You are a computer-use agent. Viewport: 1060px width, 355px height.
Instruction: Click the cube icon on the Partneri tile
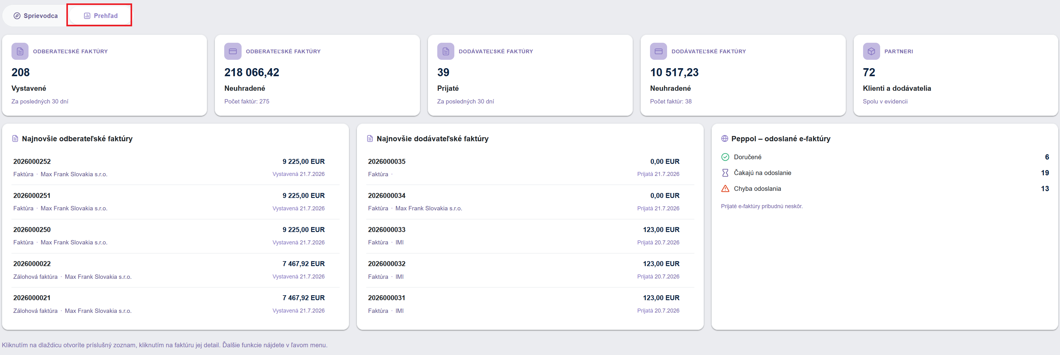pos(871,51)
